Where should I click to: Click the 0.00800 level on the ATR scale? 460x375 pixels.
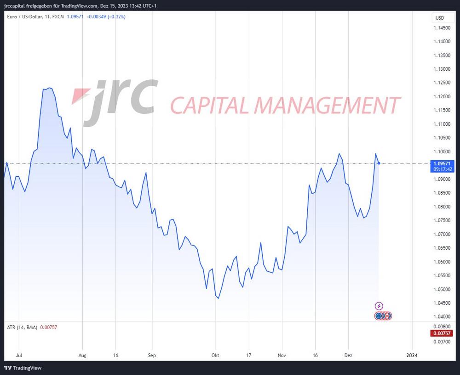[441, 325]
